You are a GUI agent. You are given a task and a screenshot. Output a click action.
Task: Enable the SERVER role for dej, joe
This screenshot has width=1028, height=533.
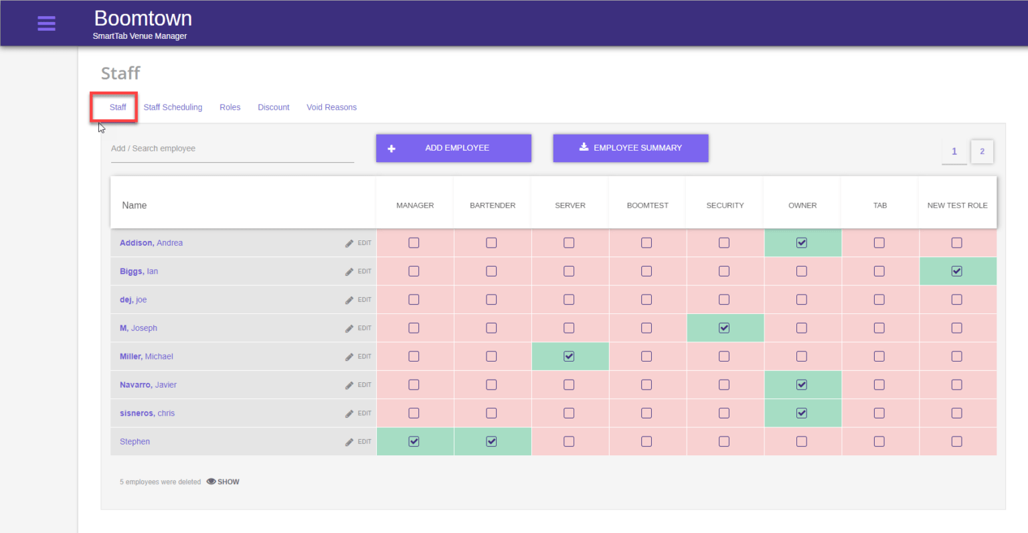tap(569, 299)
